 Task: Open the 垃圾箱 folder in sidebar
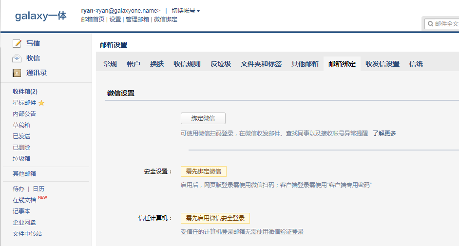pos(21,159)
